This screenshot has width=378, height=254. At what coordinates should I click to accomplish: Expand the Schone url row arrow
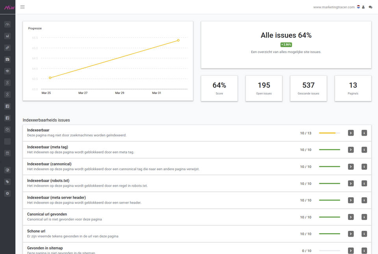[351, 234]
